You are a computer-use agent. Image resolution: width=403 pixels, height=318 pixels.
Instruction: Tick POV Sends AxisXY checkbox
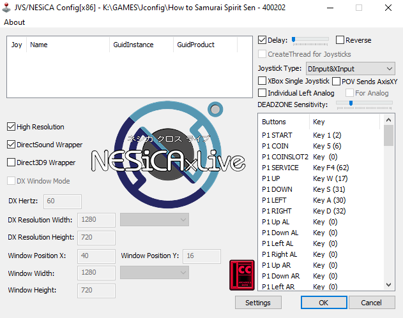point(337,82)
